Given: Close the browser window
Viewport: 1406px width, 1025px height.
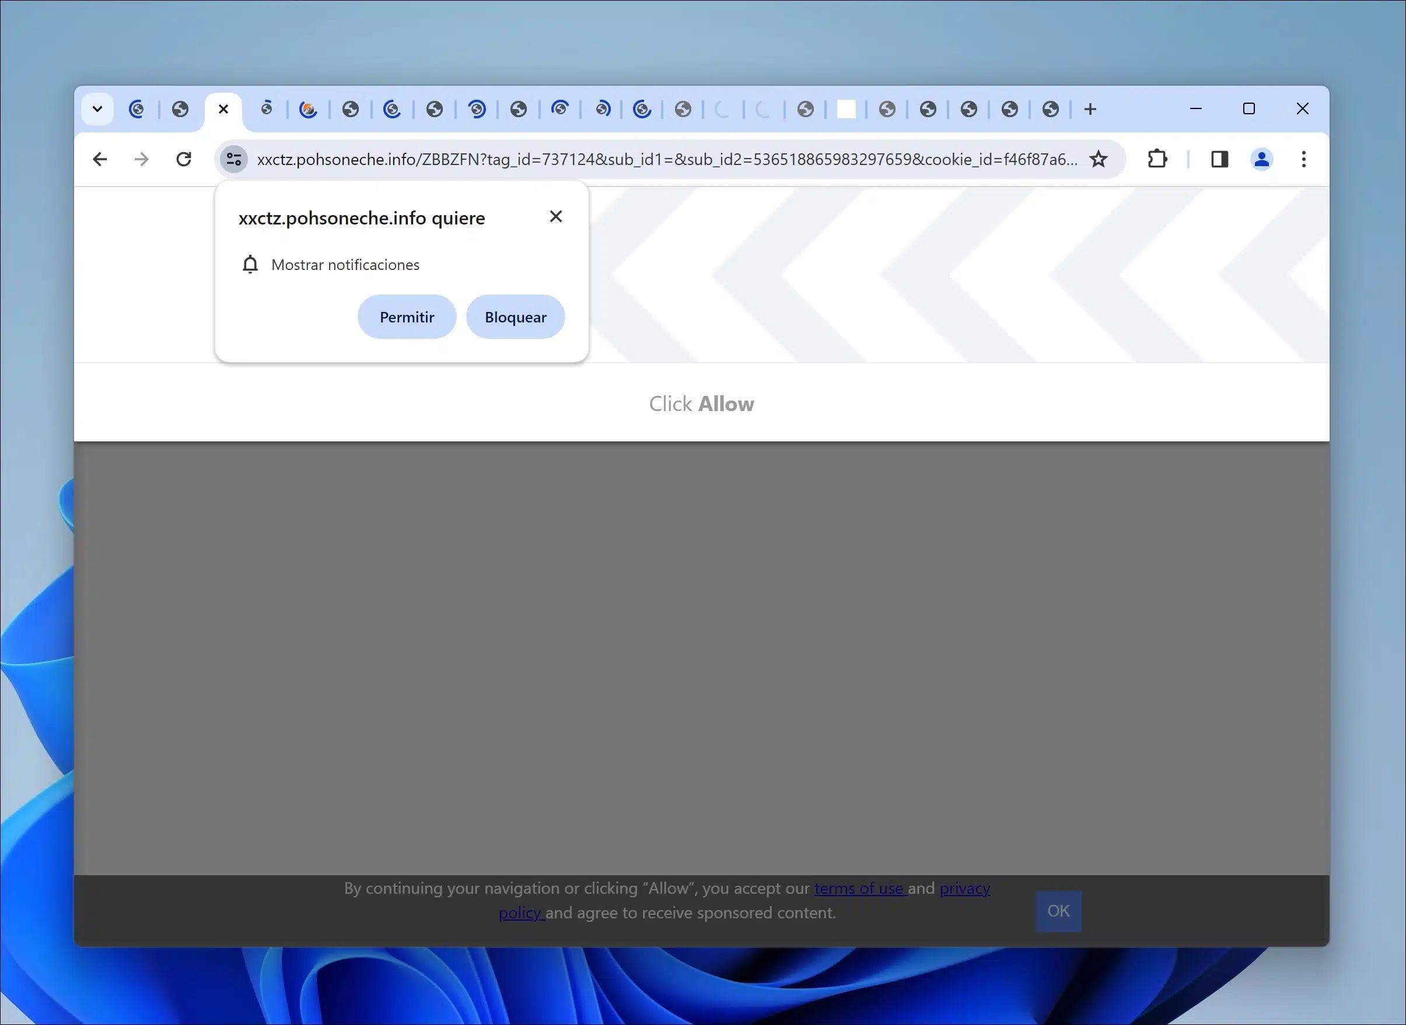Looking at the screenshot, I should (1302, 108).
